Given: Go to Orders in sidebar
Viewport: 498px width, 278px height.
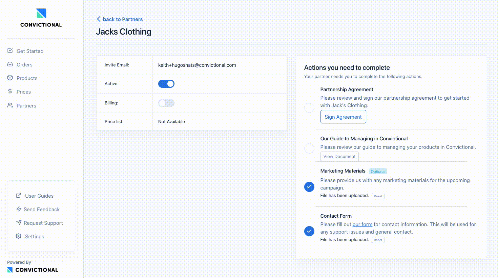Looking at the screenshot, I should tap(24, 64).
